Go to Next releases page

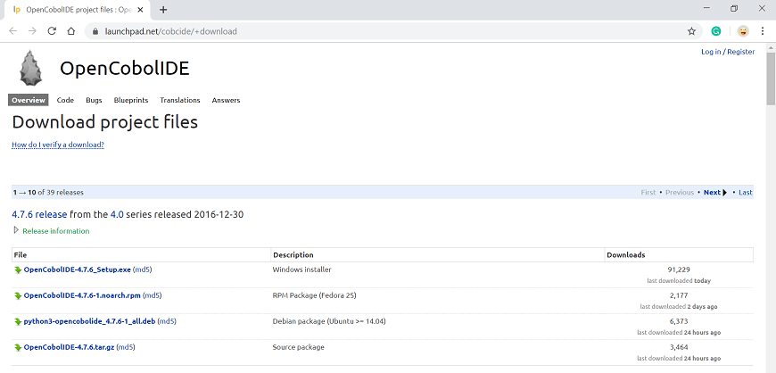(x=715, y=192)
